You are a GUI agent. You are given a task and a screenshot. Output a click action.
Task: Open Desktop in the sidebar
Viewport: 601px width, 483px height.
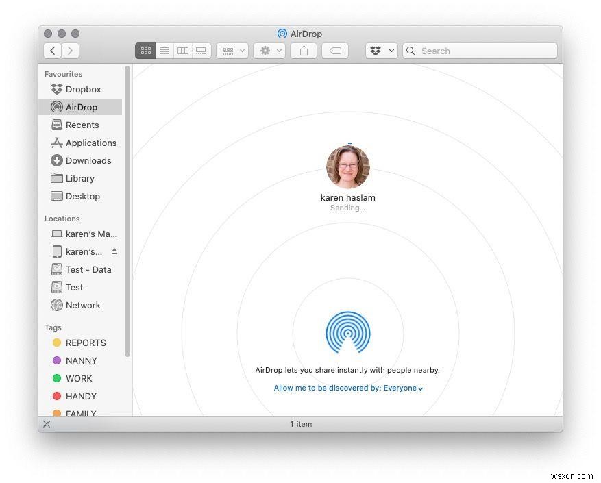pyautogui.click(x=80, y=196)
